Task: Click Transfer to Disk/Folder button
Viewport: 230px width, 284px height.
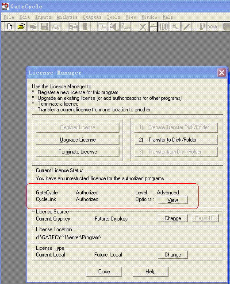Action: pos(176,140)
